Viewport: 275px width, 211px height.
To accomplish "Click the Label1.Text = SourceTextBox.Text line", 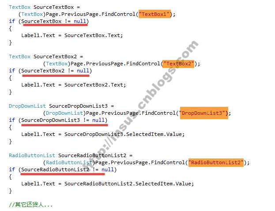I will (x=72, y=35).
